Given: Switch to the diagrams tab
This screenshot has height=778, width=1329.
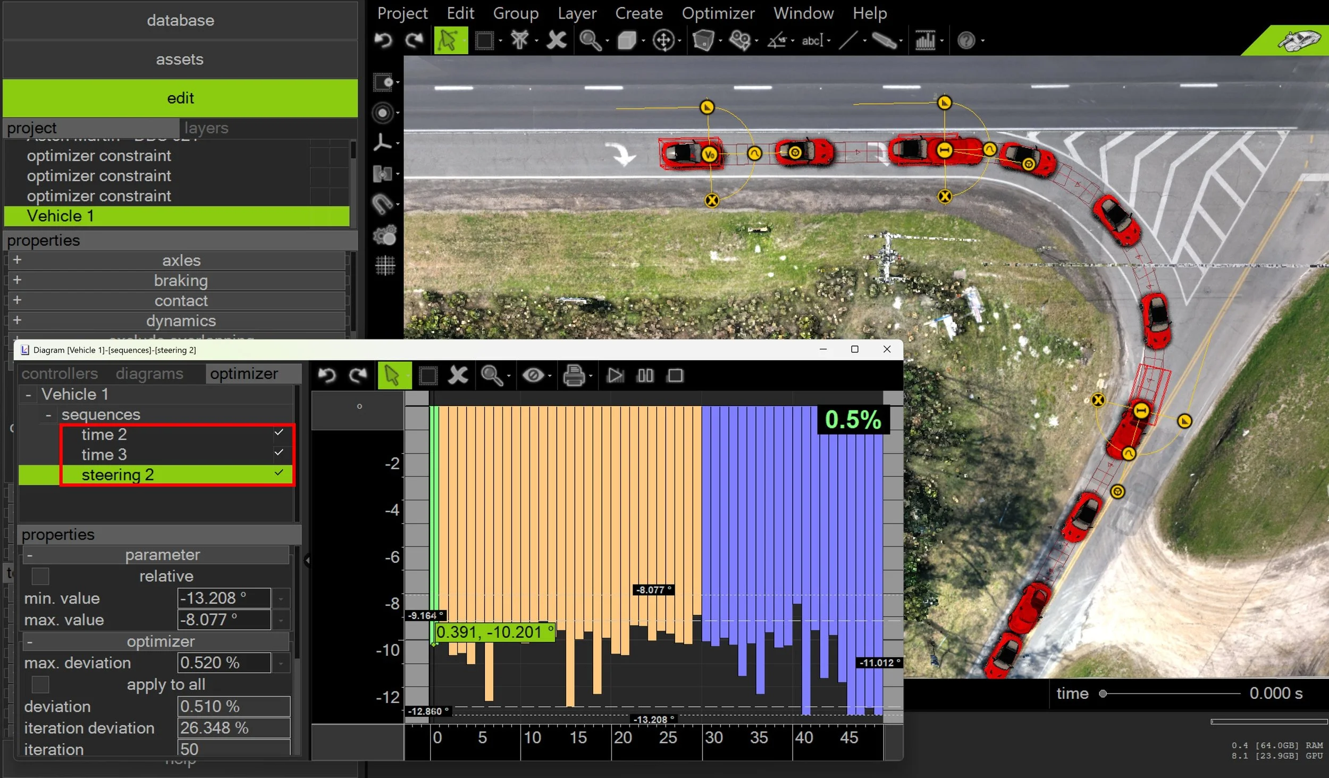Looking at the screenshot, I should coord(149,374).
